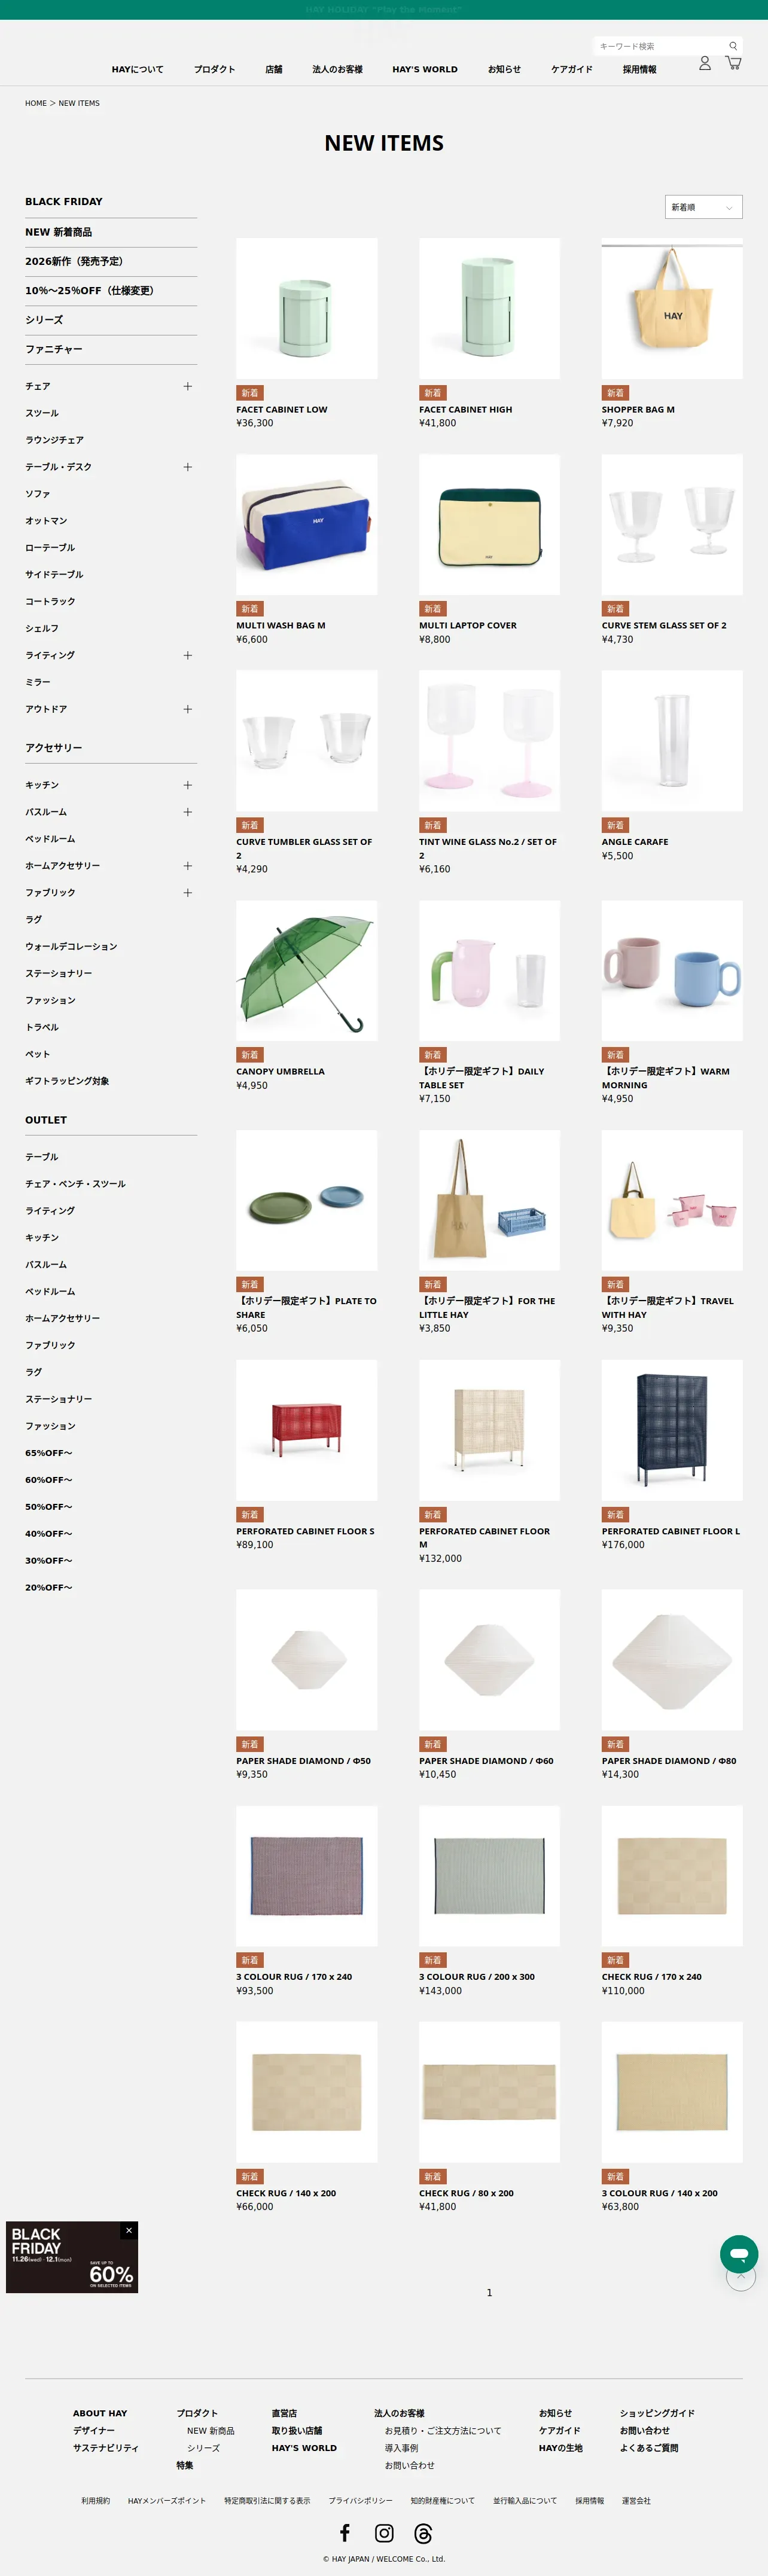The image size is (768, 2576).
Task: Open the green chat bubble widget
Action: [739, 2254]
